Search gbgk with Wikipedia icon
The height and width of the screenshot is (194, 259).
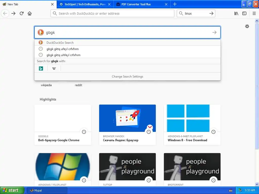tap(54, 68)
